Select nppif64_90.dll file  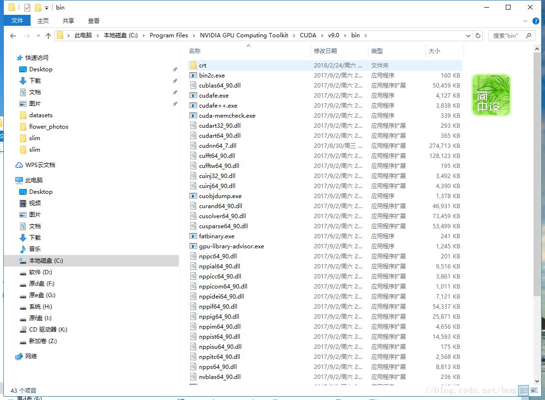point(218,307)
